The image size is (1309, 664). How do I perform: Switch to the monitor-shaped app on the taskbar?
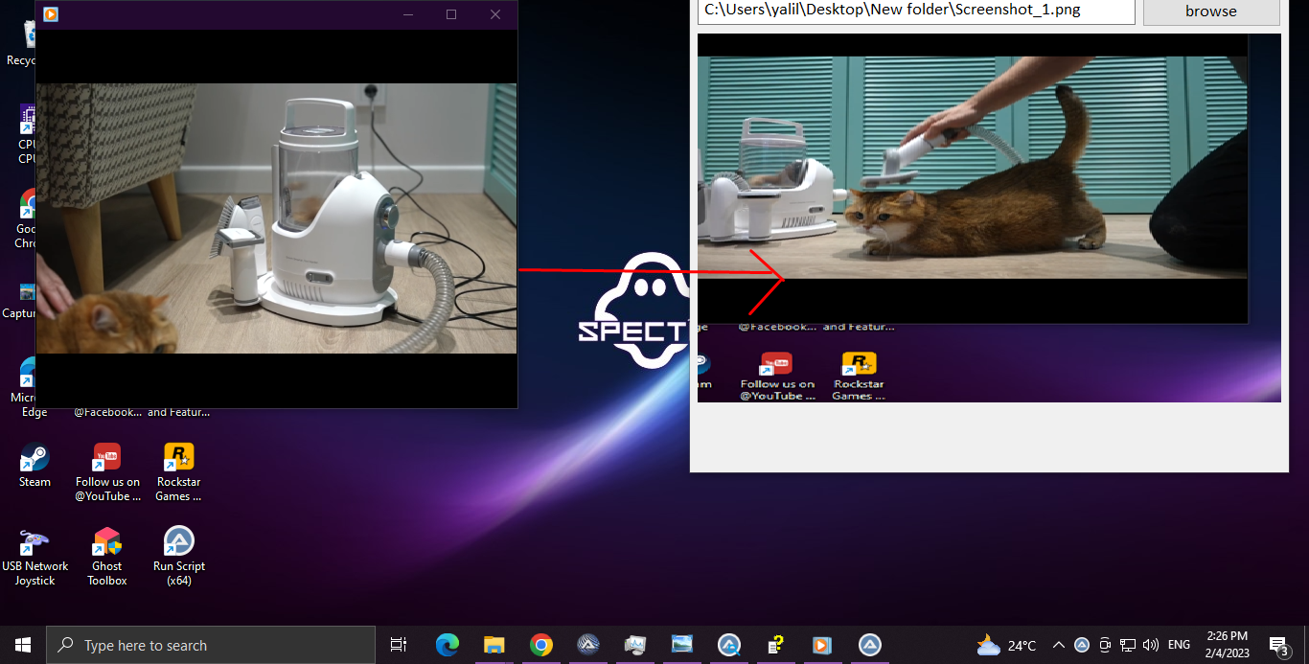pos(634,645)
